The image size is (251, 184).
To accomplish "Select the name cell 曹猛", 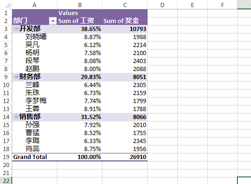I will point(35,133).
